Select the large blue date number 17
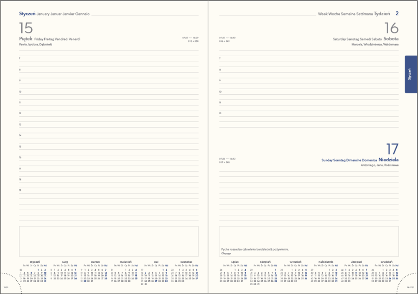Viewport: 418px width, 294px height. pyautogui.click(x=393, y=149)
